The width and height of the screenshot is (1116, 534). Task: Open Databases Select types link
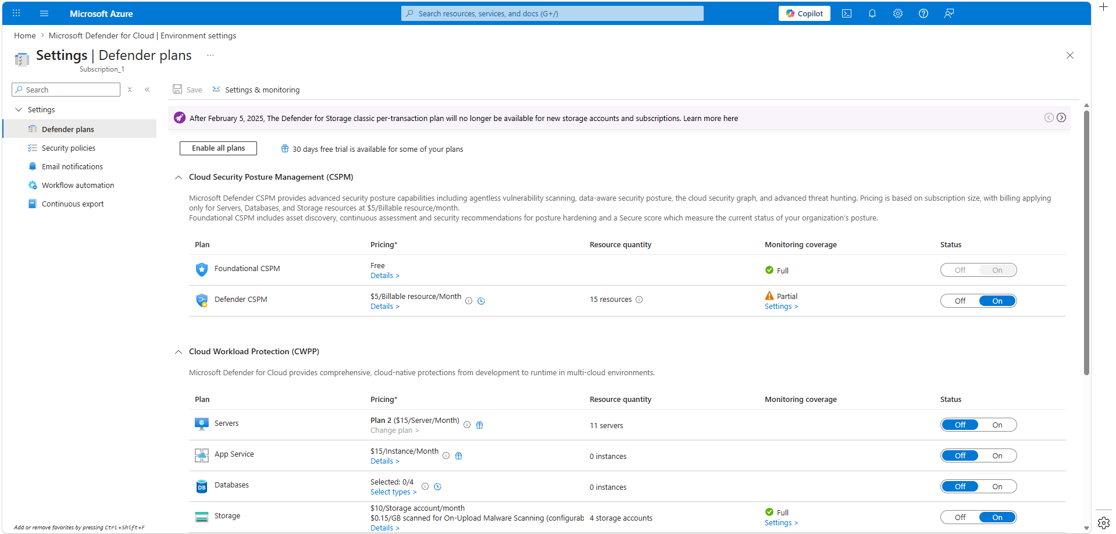tap(393, 492)
